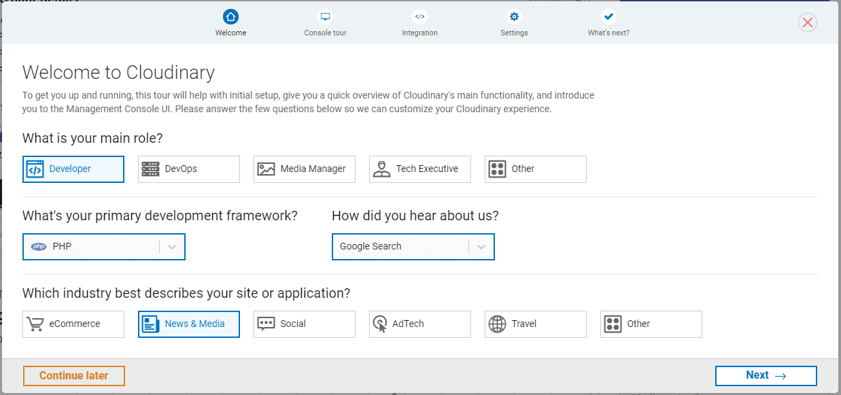The width and height of the screenshot is (841, 395).
Task: Pick News & Media industry option
Action: pyautogui.click(x=189, y=324)
